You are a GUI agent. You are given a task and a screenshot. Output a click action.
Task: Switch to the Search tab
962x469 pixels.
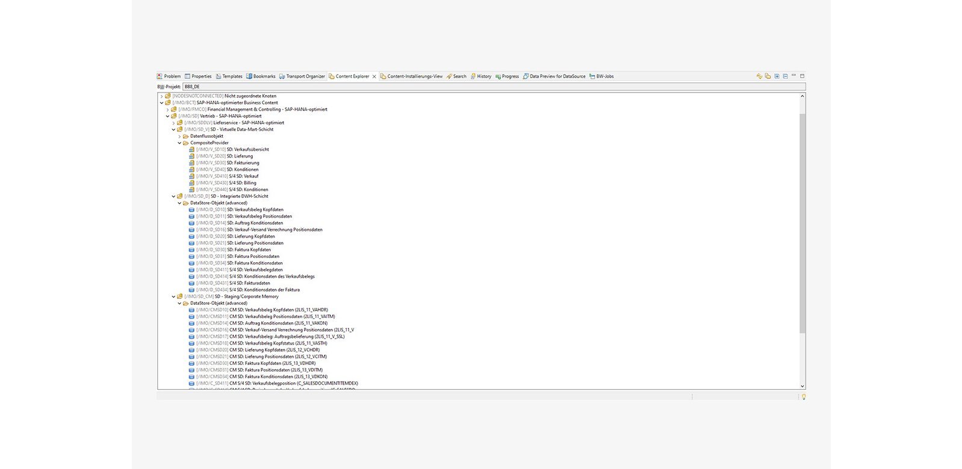pos(456,76)
